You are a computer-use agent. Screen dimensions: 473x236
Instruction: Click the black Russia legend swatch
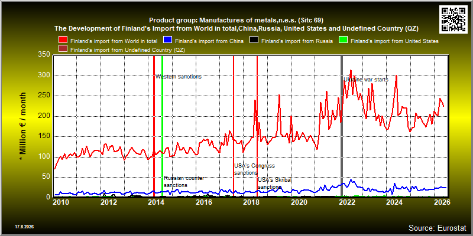(x=254, y=41)
